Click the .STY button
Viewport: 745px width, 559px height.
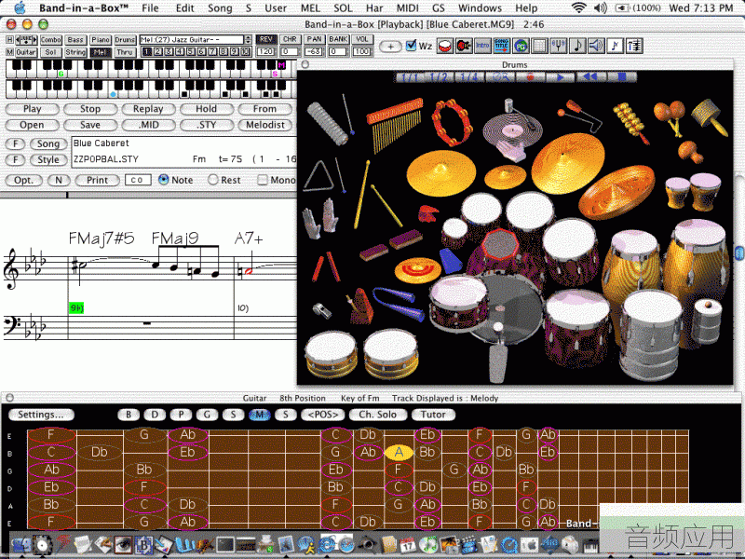(207, 125)
